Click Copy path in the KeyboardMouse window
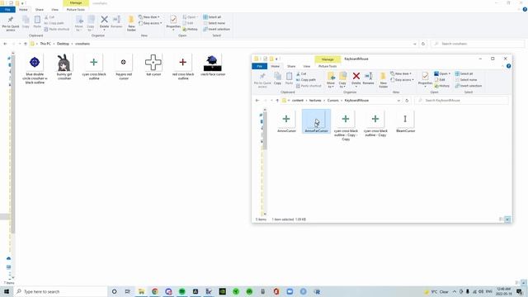This screenshot has width=528, height=297. [306, 80]
